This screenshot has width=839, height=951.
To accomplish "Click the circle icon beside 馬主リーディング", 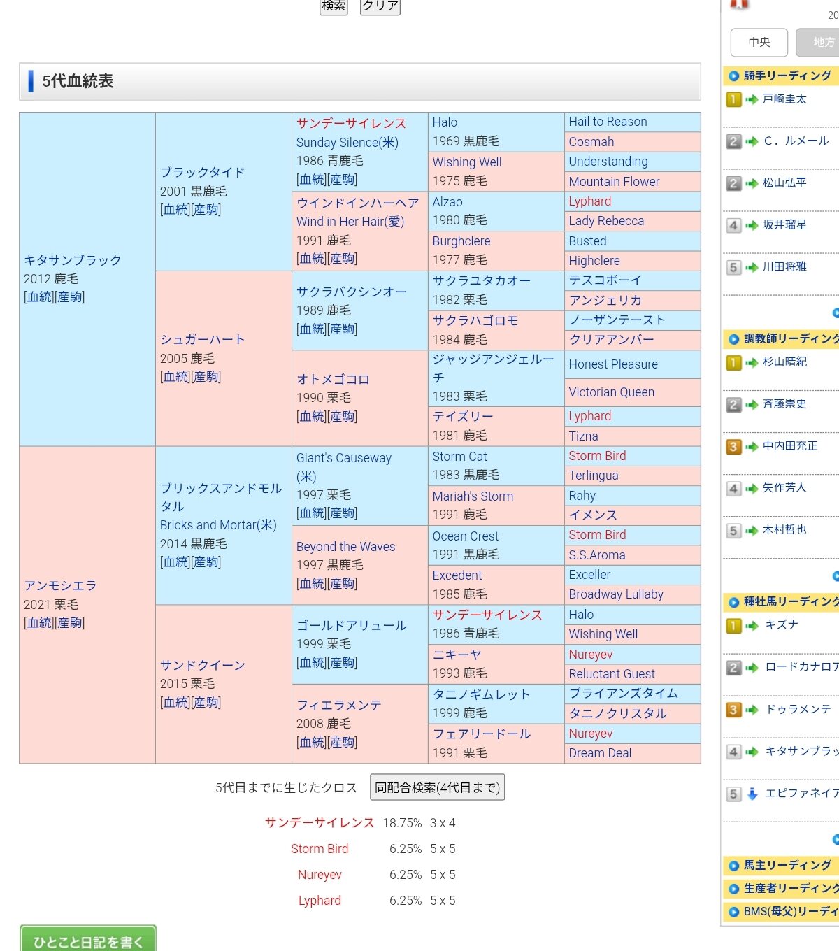I will (x=733, y=866).
